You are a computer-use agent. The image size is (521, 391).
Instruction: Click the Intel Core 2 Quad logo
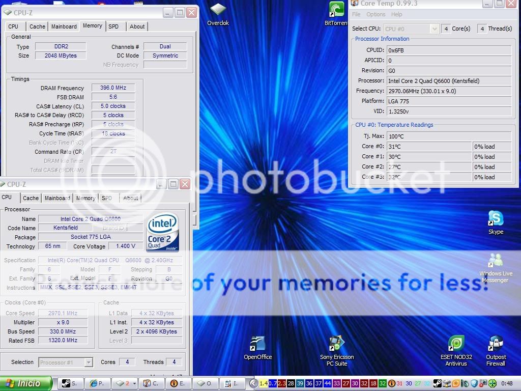(x=163, y=232)
